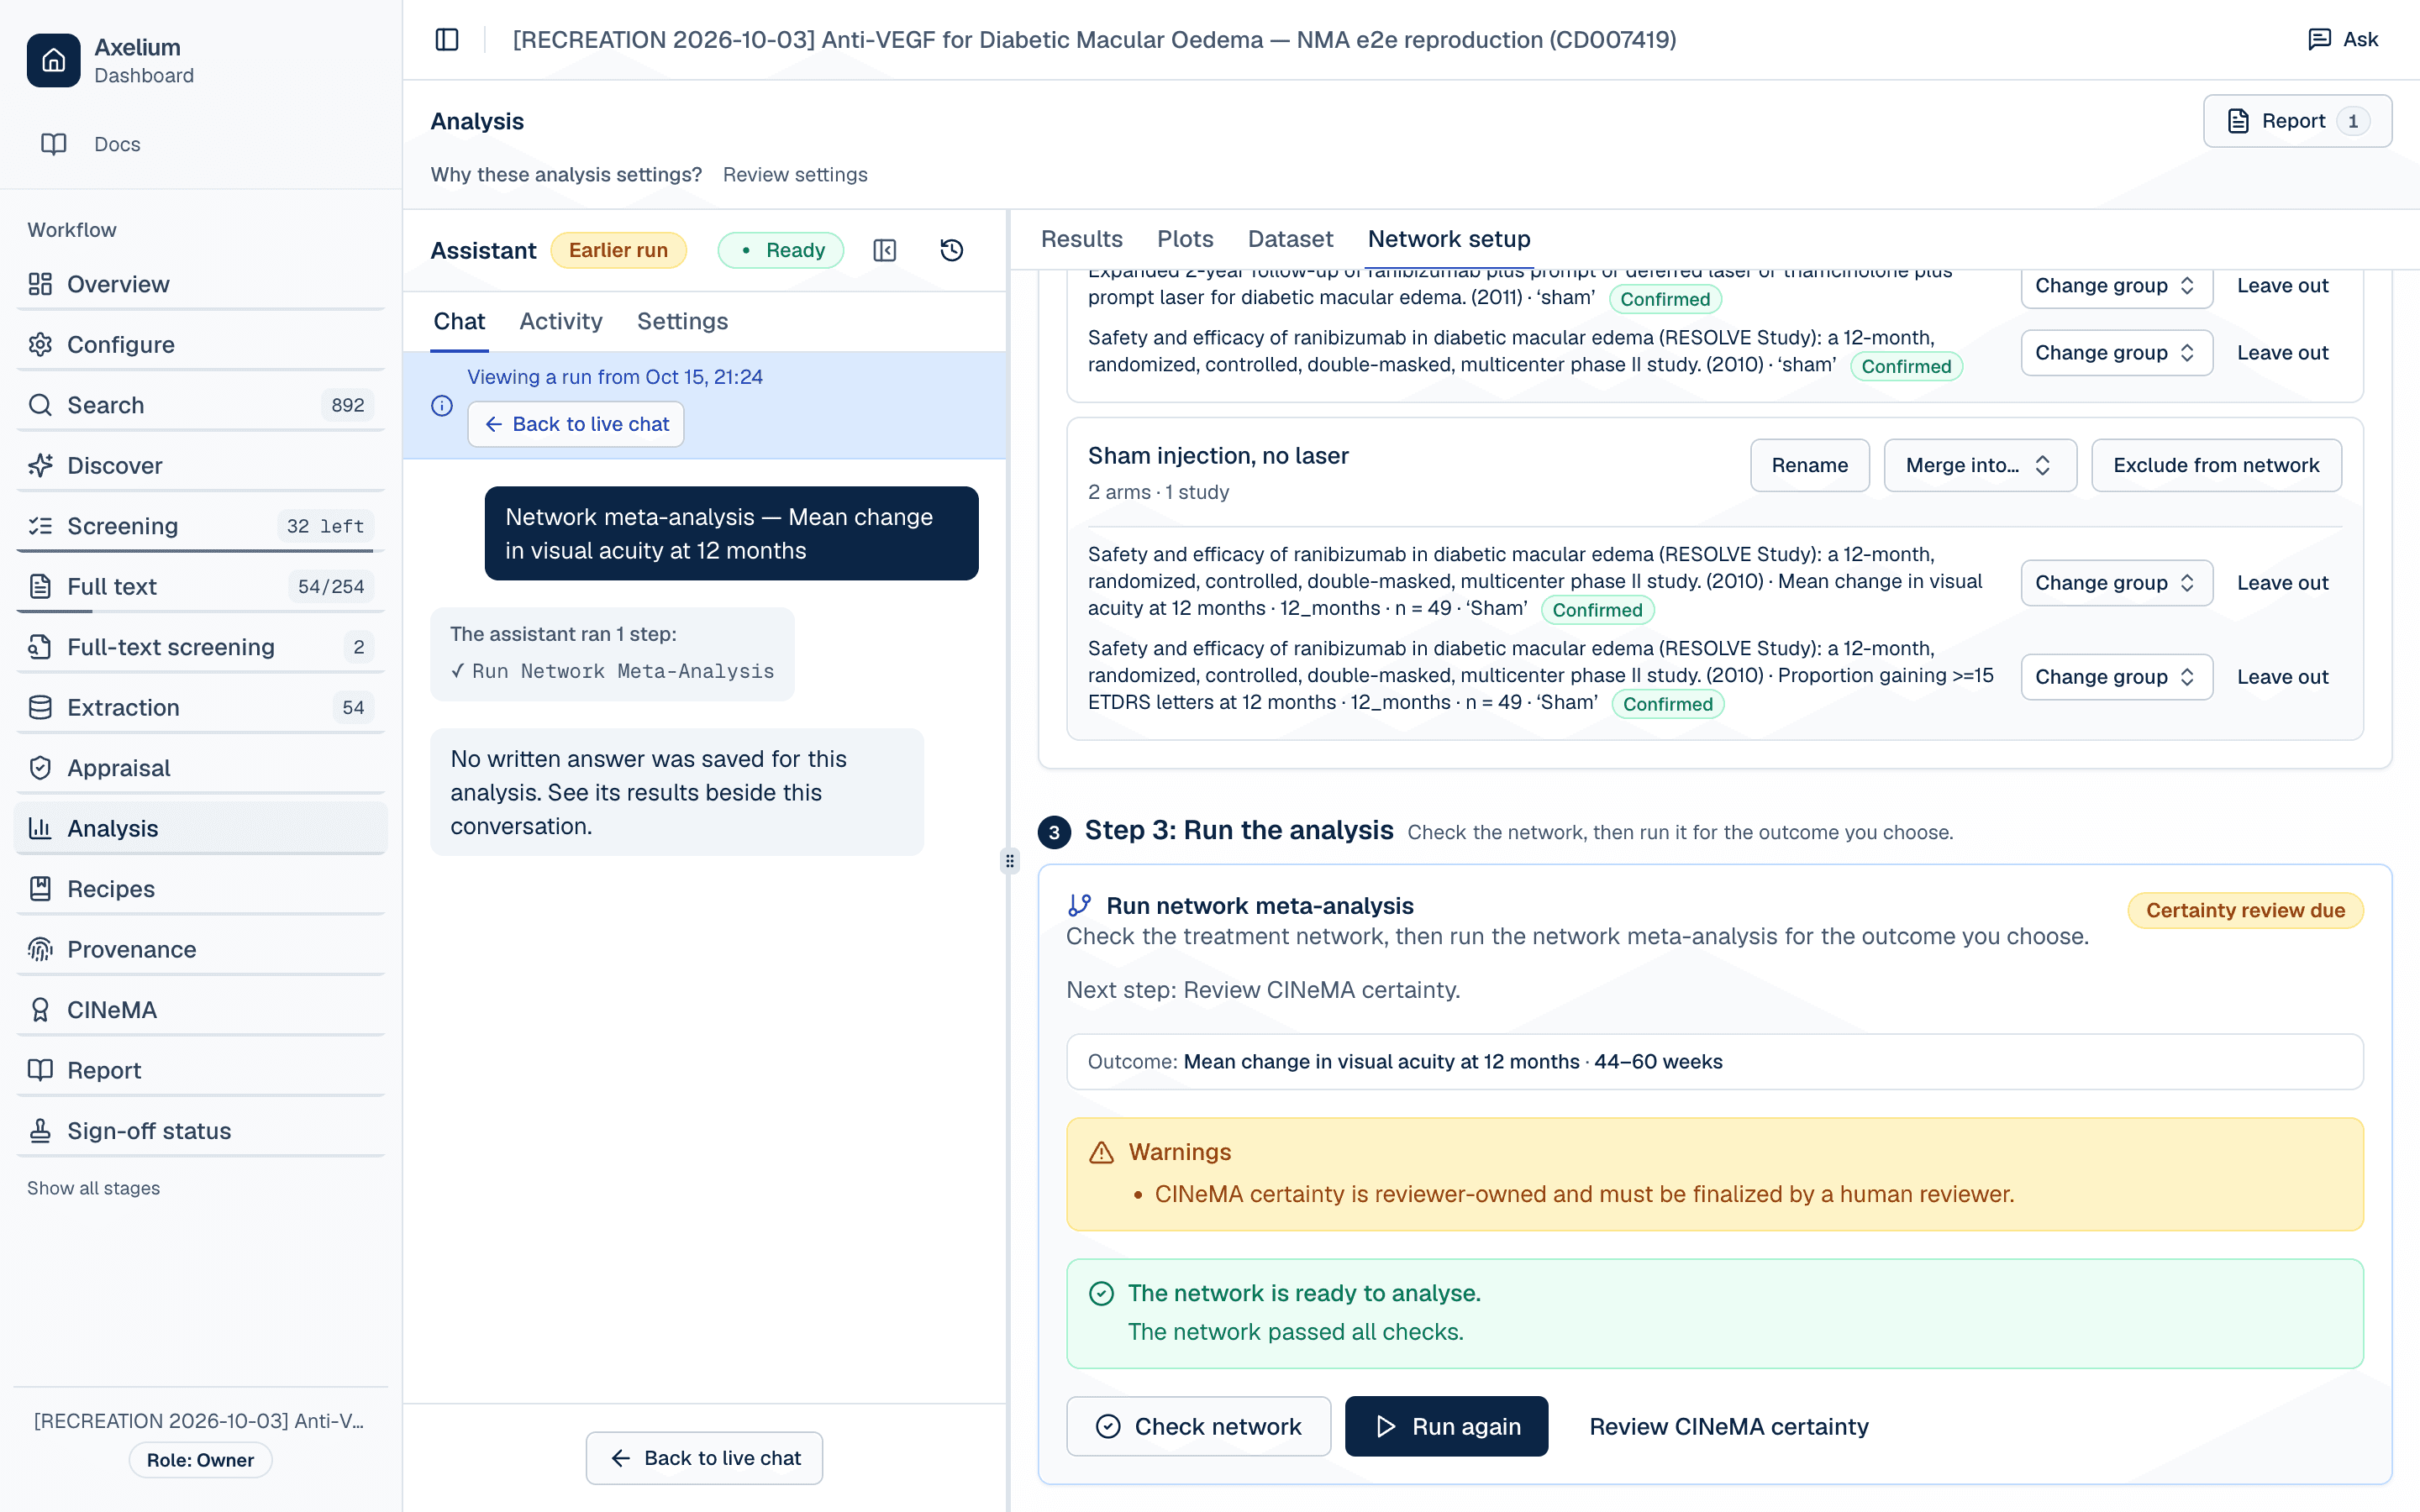Click 'Run Network Meta-Analysis' step text
The width and height of the screenshot is (2420, 1512).
click(622, 671)
